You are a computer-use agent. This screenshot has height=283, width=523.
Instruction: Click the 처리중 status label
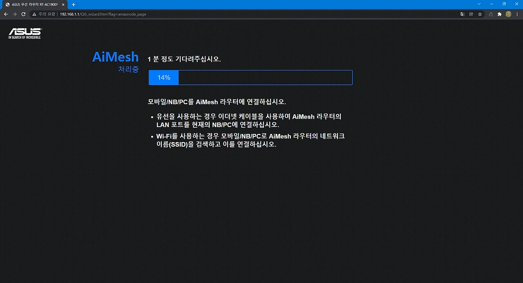pyautogui.click(x=128, y=69)
